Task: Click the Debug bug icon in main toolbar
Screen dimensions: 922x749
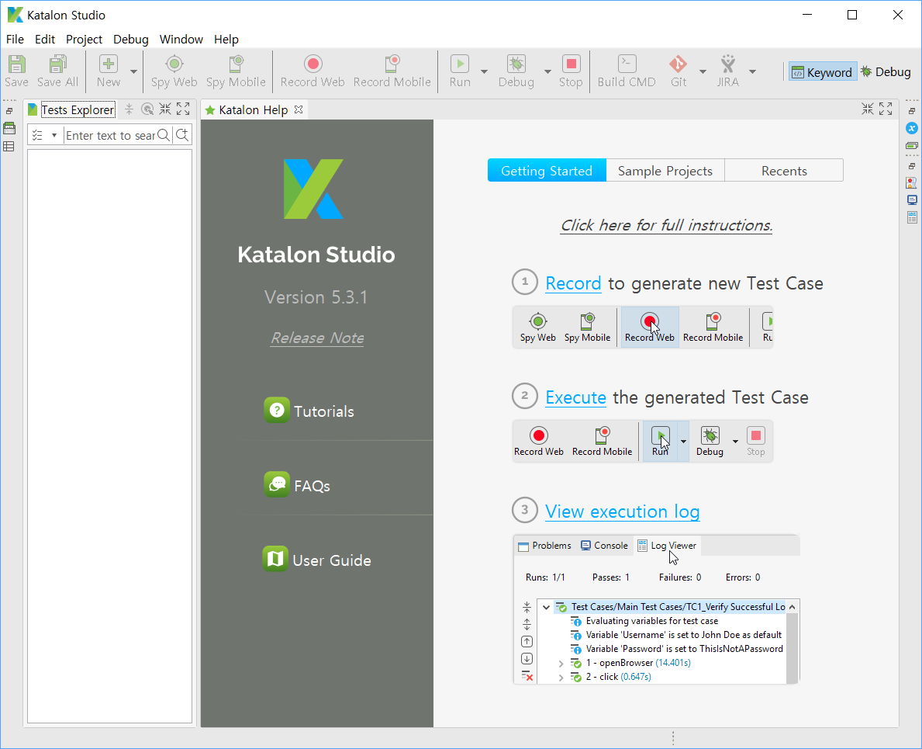Action: [516, 71]
